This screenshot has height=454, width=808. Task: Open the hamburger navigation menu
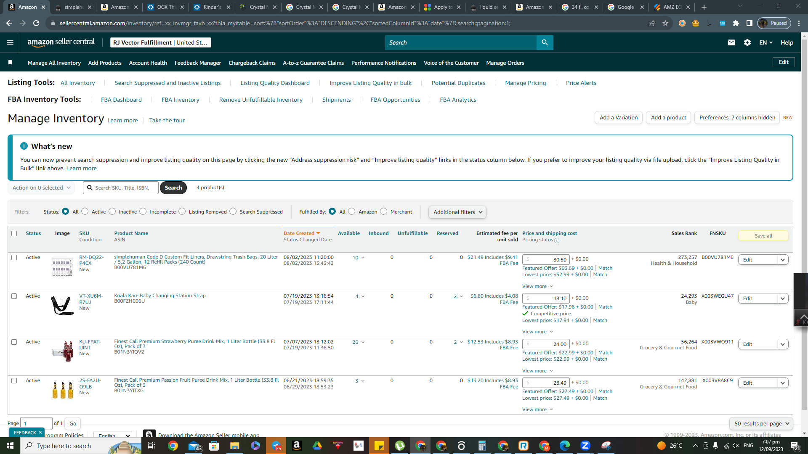(x=10, y=42)
